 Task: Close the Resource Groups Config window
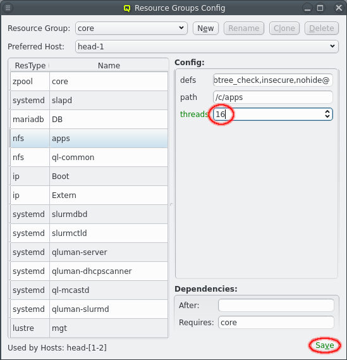tap(339, 8)
